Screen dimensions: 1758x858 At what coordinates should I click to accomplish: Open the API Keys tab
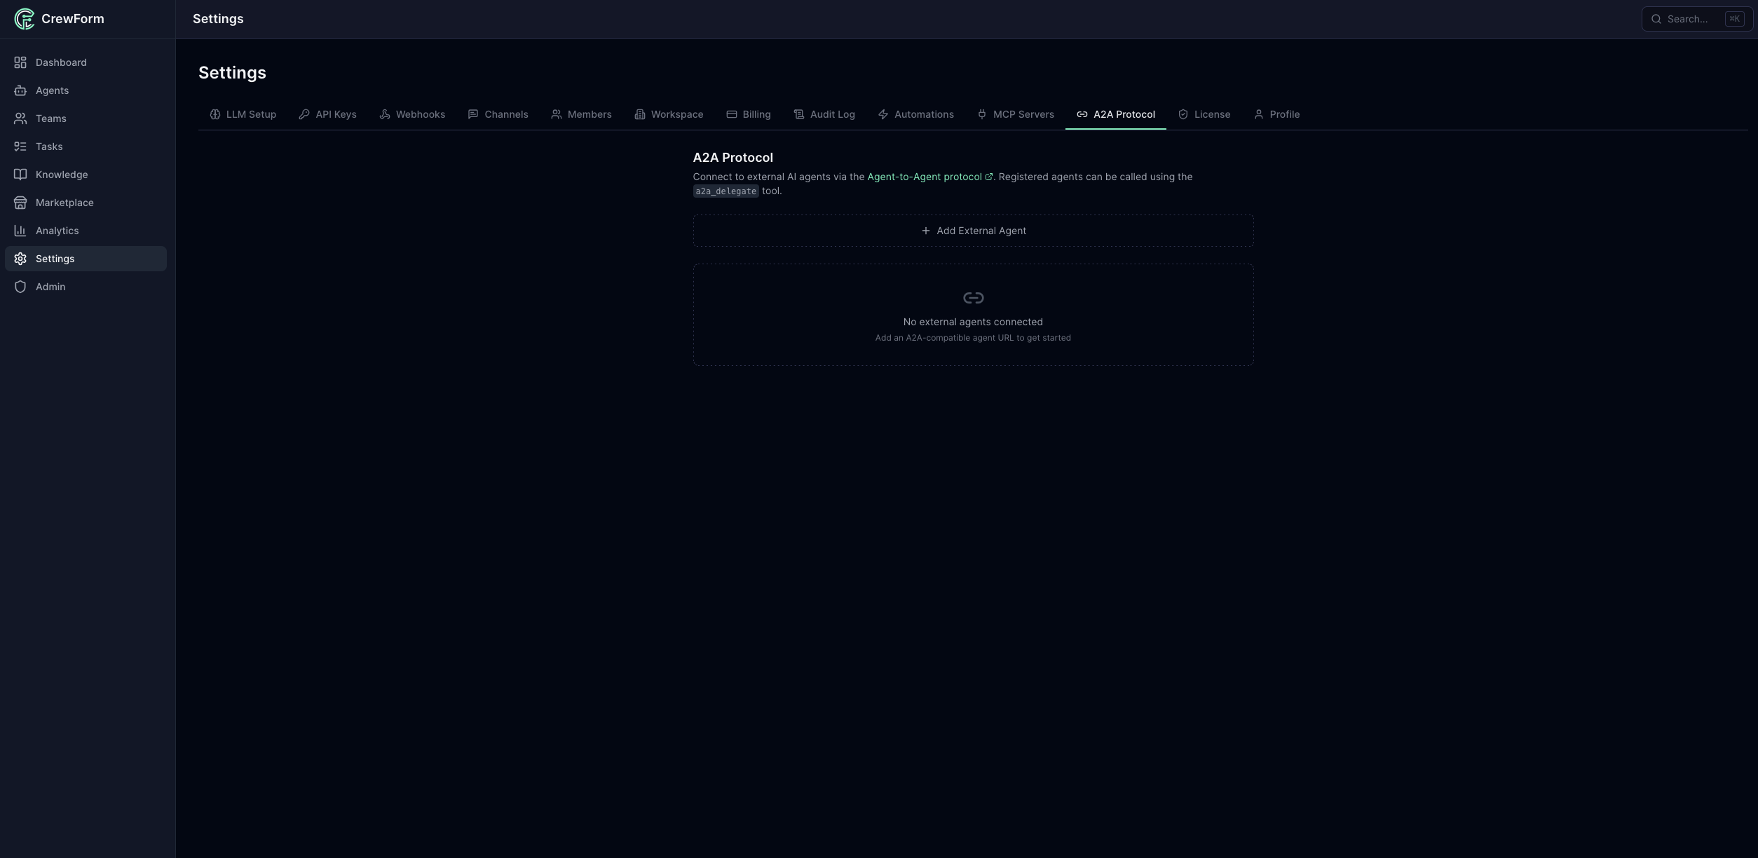click(327, 114)
